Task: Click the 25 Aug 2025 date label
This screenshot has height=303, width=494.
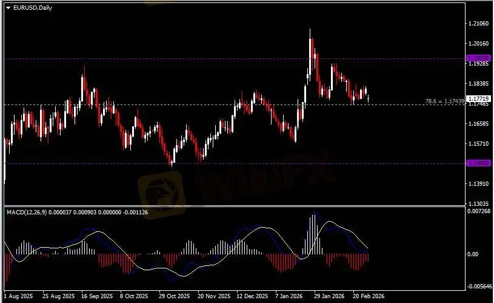Action: (x=59, y=296)
